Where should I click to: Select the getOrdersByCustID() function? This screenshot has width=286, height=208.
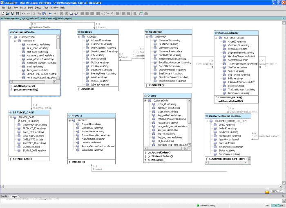click(x=230, y=101)
